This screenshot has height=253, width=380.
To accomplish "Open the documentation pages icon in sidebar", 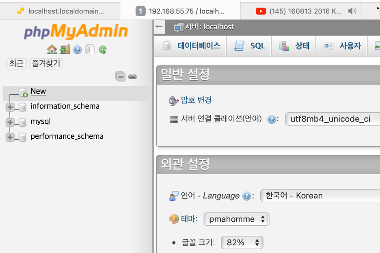I will [x=90, y=50].
